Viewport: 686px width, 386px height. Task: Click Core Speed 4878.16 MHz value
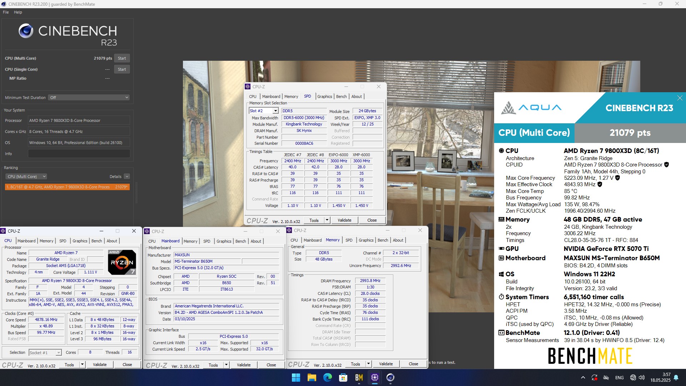pyautogui.click(x=46, y=320)
